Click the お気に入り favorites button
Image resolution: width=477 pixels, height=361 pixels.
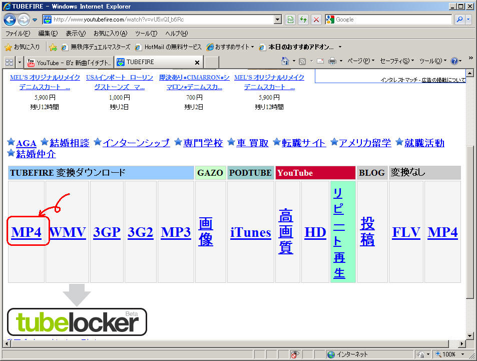point(23,47)
